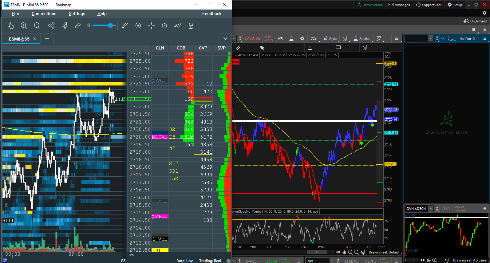
Task: Switch to the ESM8@S5 tab
Action: tap(19, 39)
